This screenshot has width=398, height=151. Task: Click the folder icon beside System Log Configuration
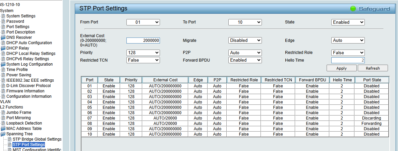(x=3, y=64)
